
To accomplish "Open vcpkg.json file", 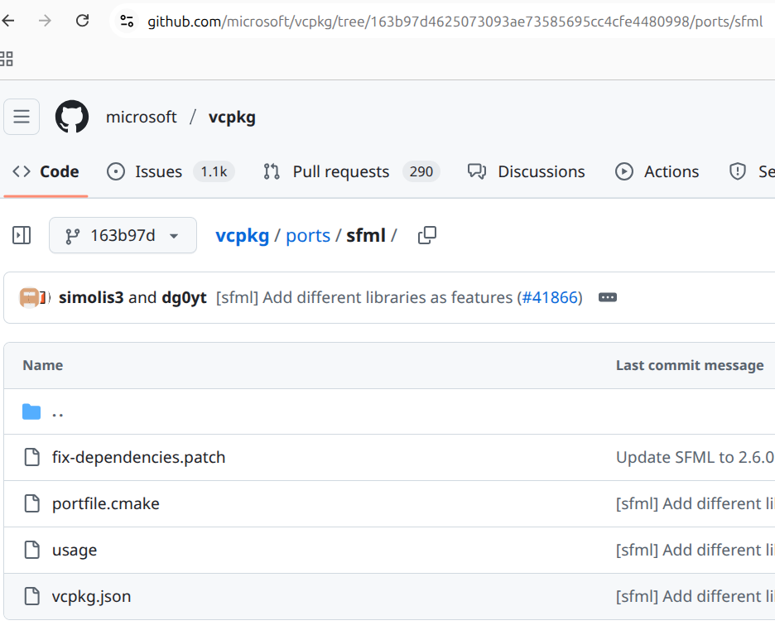I will click(x=91, y=596).
